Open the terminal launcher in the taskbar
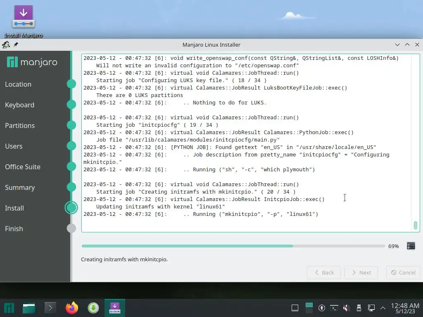423x317 pixels. pos(50,308)
